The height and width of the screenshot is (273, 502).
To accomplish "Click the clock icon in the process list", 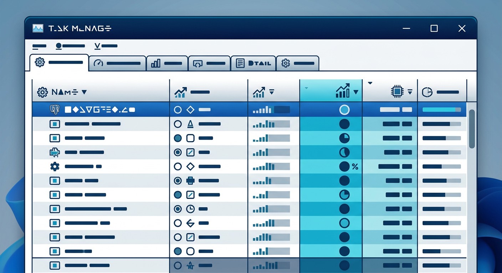I will coord(190,209).
